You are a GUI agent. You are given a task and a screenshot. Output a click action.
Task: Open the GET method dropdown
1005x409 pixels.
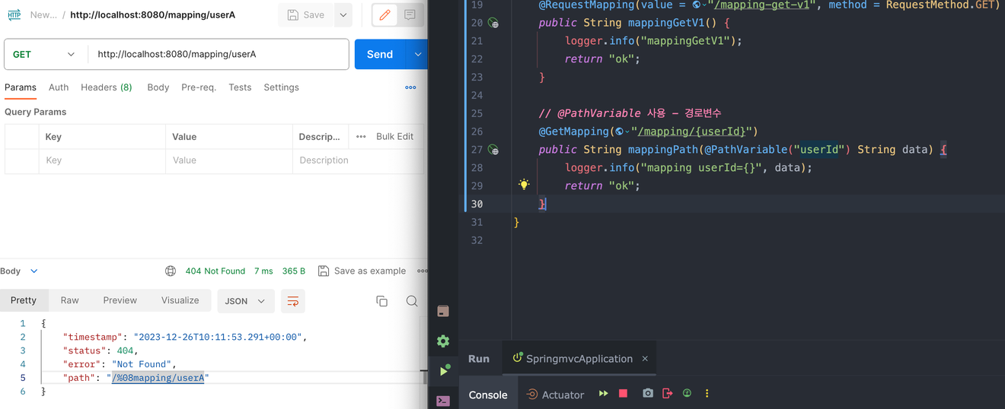44,55
